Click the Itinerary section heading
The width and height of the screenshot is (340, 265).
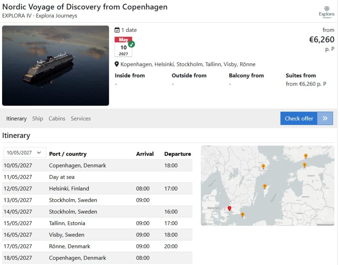[16, 135]
